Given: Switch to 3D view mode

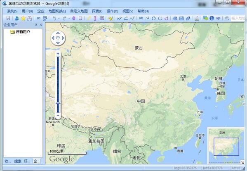Looking at the screenshot, I should tap(38, 18).
